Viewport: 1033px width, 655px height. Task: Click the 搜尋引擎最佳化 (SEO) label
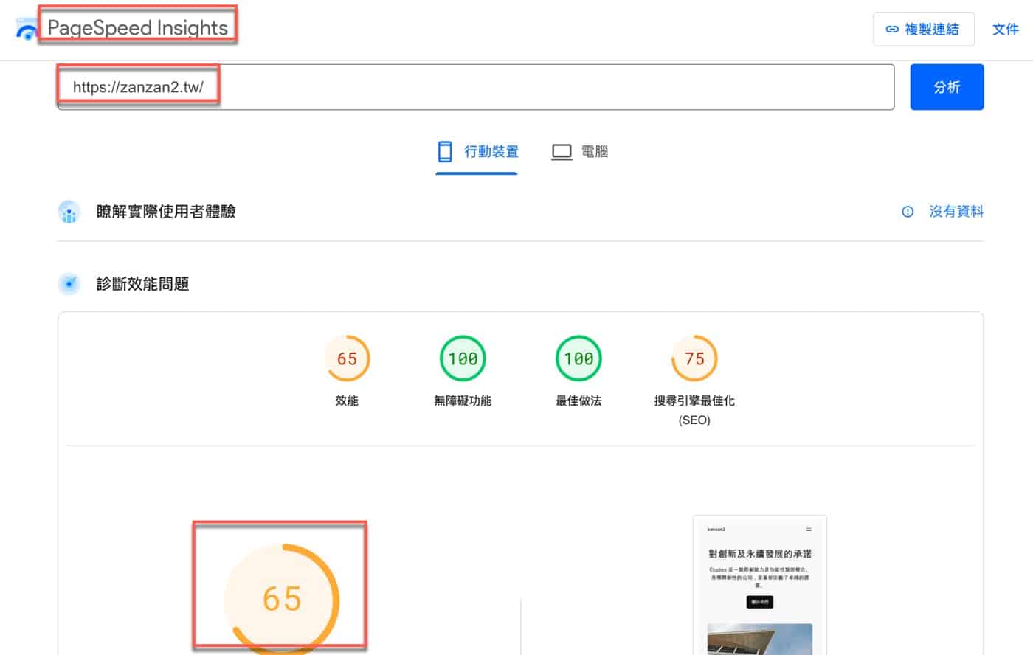694,410
